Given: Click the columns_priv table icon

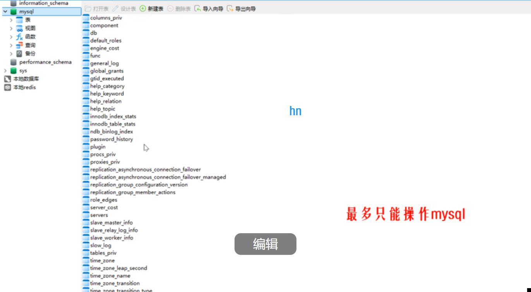Looking at the screenshot, I should tap(86, 18).
